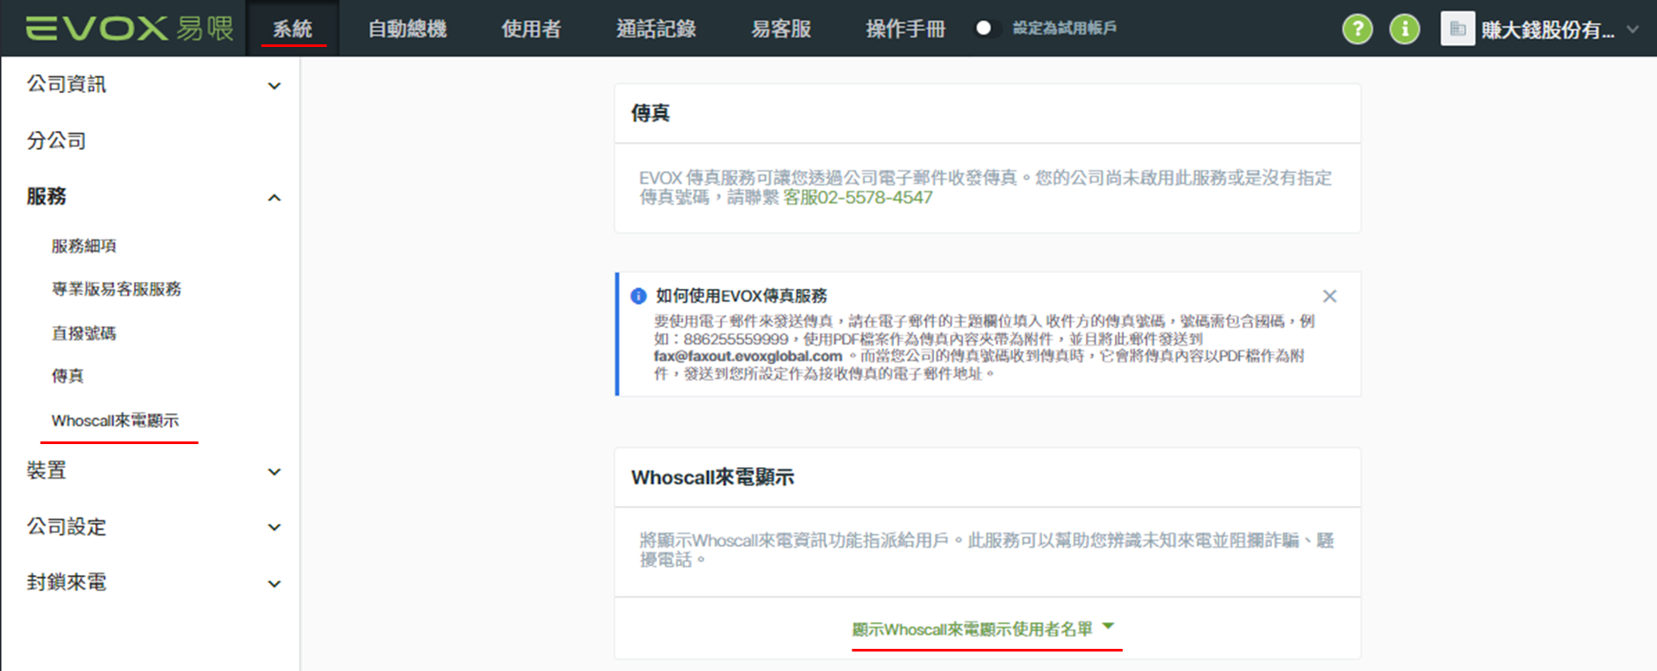Close the 如何使用EVOX傳真服務 notice
The height and width of the screenshot is (671, 1657).
click(1329, 296)
